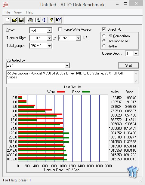Click read value 1139277 in 256.0 row
This screenshot has width=145, height=185.
point(130,137)
